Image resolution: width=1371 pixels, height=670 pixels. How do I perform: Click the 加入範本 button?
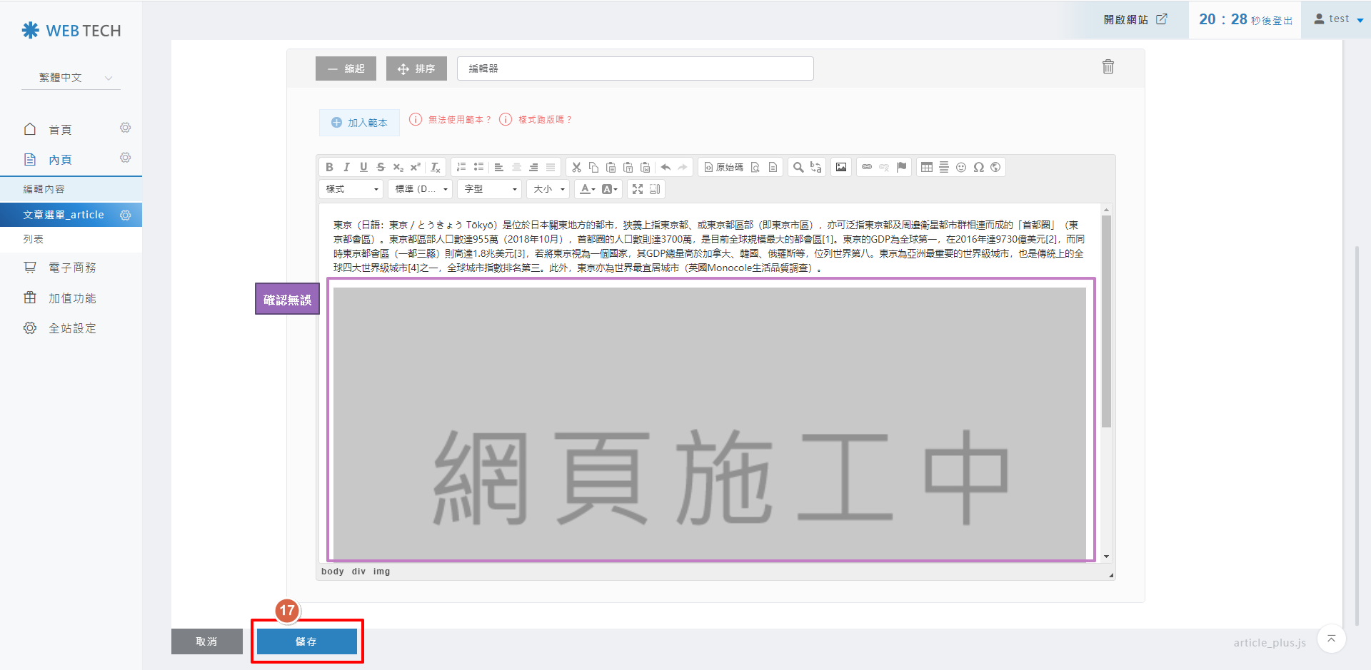359,123
